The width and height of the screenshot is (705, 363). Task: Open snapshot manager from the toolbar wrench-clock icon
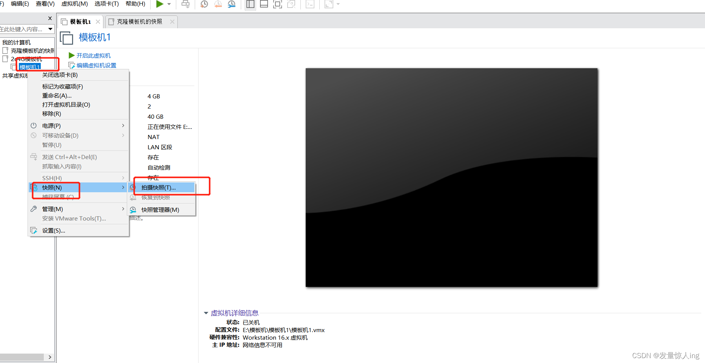point(232,4)
